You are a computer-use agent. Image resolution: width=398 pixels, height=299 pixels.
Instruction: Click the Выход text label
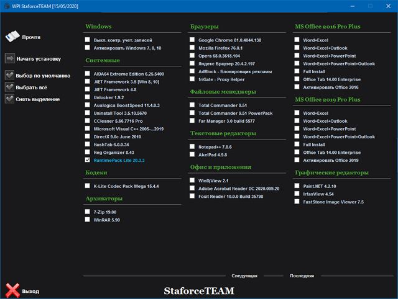30,291
